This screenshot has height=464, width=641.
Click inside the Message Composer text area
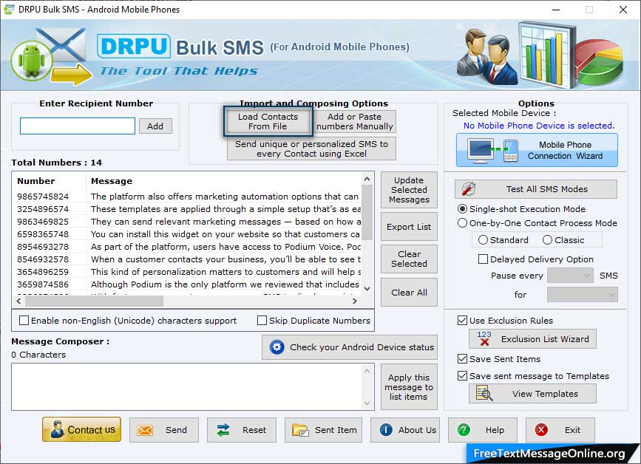coord(187,387)
